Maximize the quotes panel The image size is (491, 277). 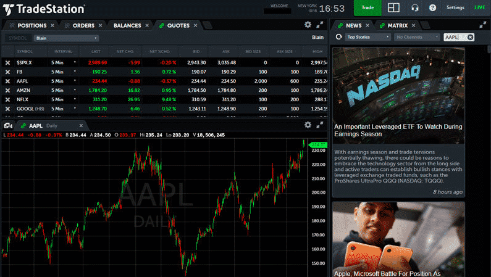pyautogui.click(x=320, y=25)
